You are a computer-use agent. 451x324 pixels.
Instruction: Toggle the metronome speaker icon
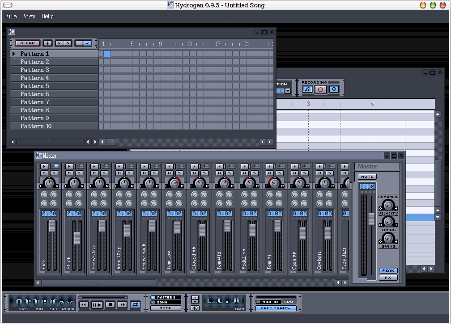tap(195, 308)
